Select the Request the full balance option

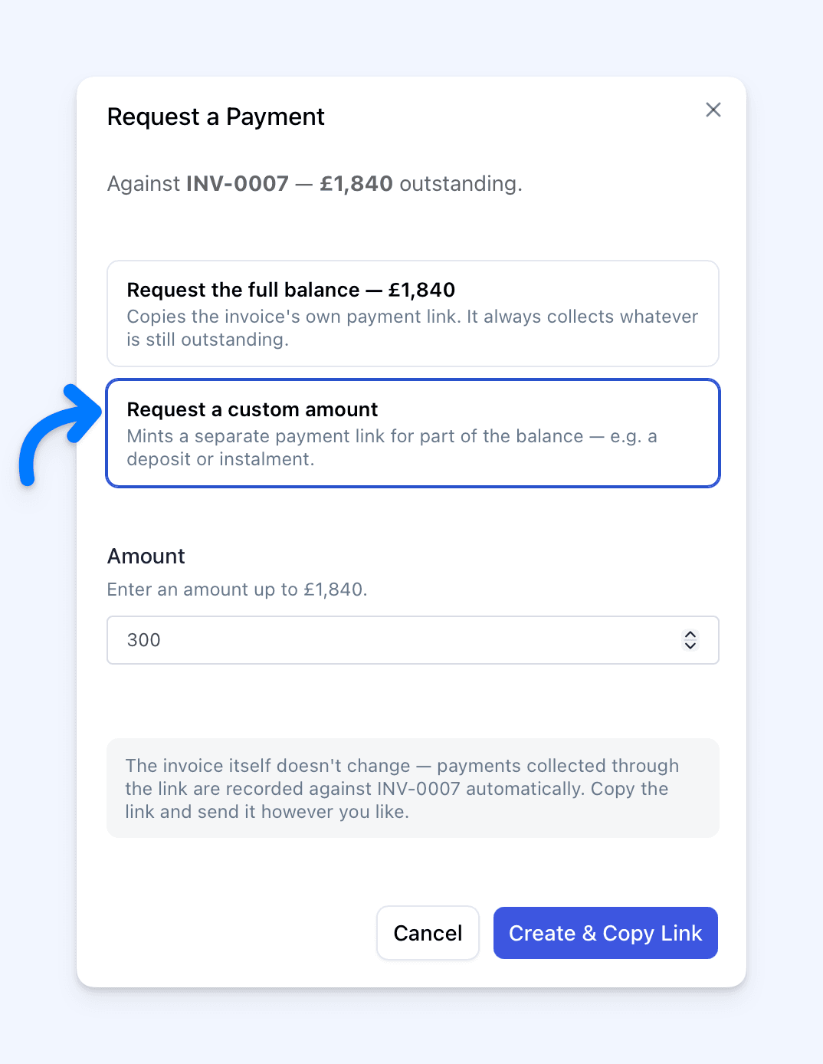(x=413, y=314)
